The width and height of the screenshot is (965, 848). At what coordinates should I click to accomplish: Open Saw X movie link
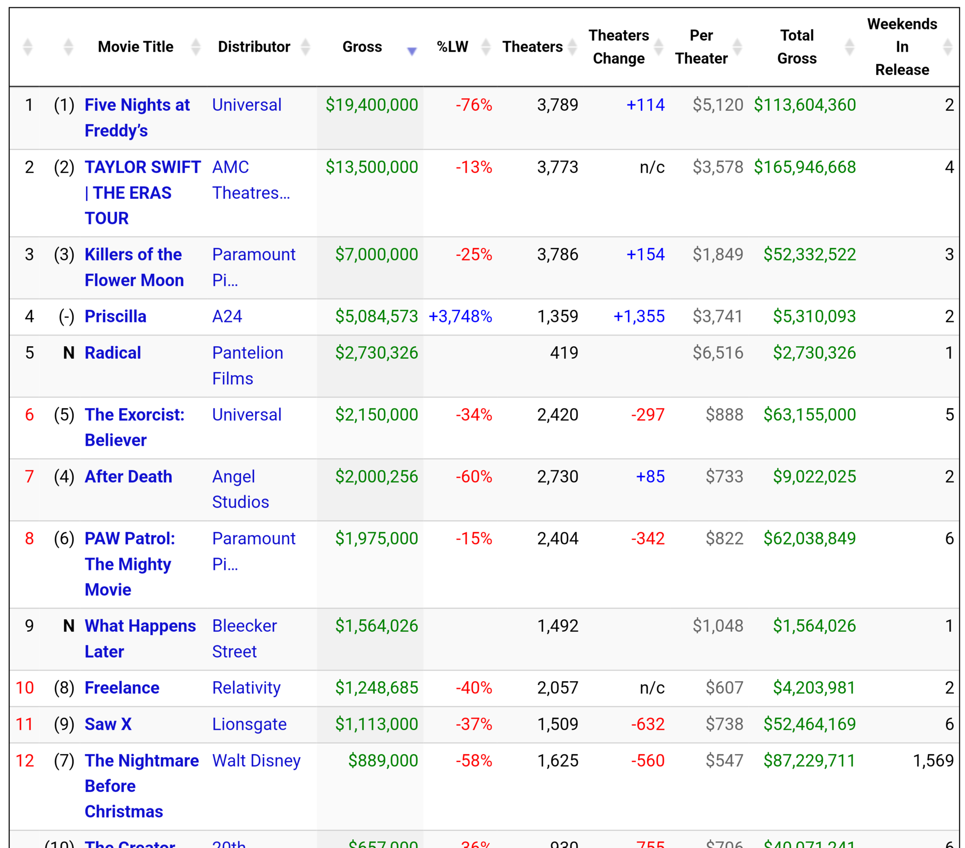tap(108, 724)
